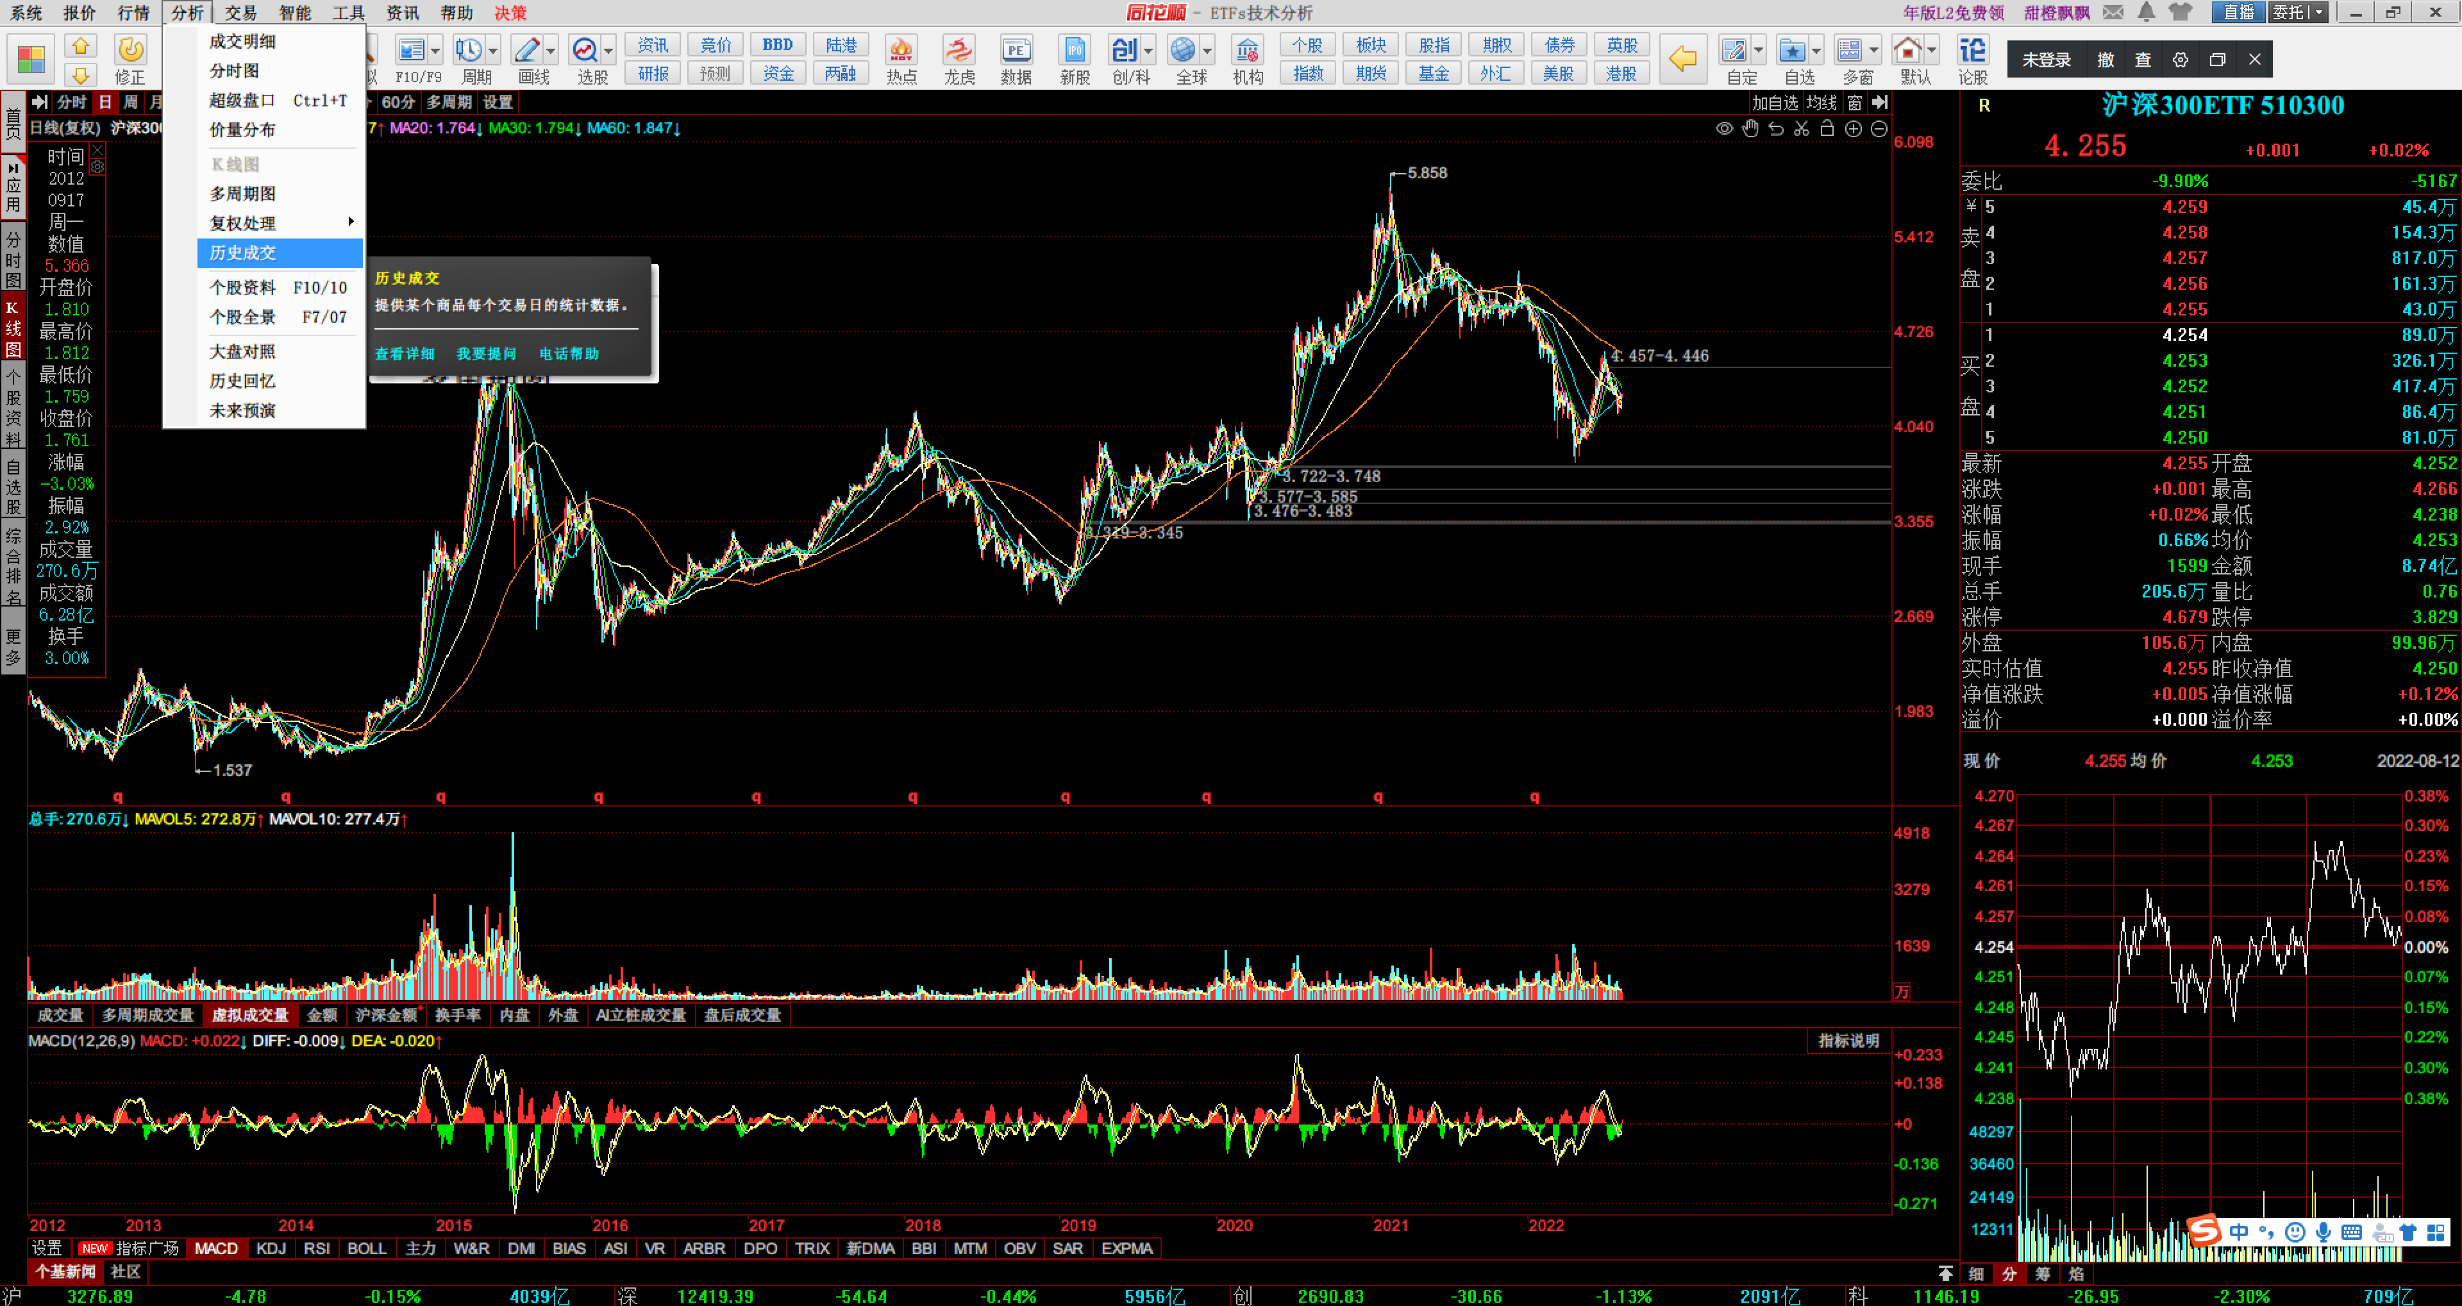
Task: Expand the 画线 drawing tool dropdown arrow
Action: pyautogui.click(x=551, y=51)
